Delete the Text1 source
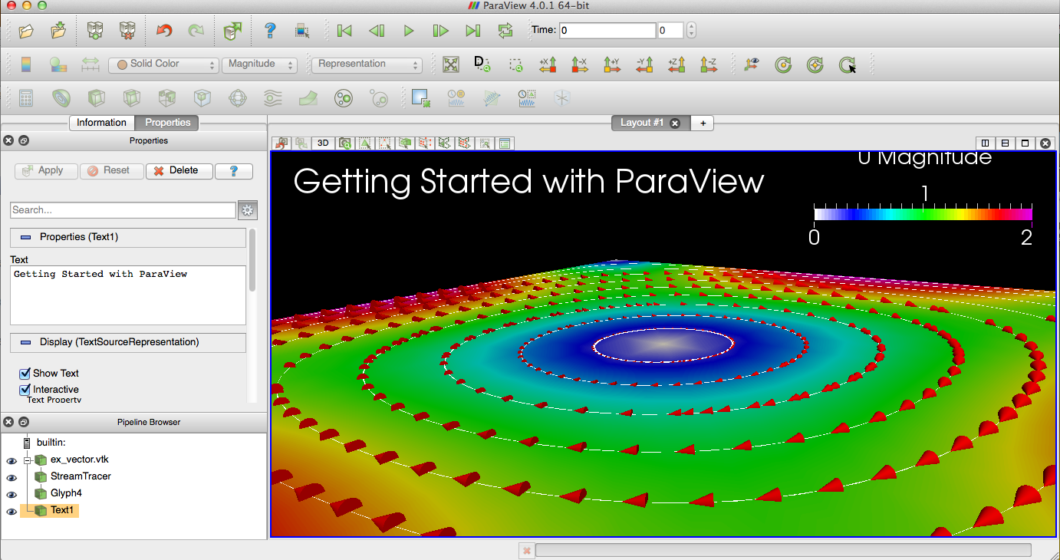Image resolution: width=1060 pixels, height=560 pixels. click(x=179, y=170)
